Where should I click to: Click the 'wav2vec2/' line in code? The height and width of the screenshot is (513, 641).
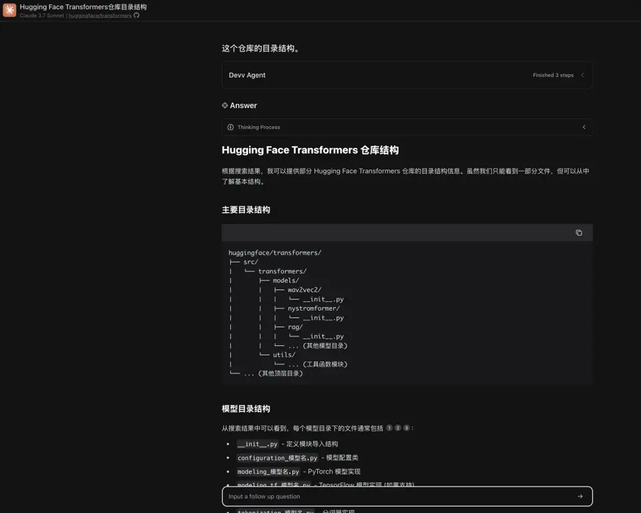304,290
